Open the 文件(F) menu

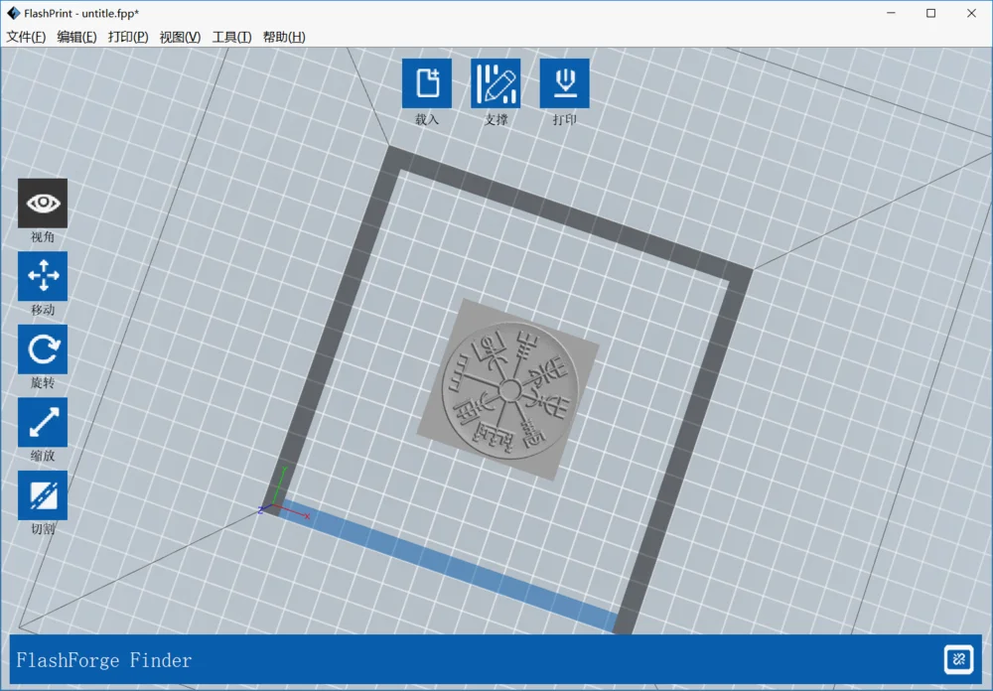[26, 37]
